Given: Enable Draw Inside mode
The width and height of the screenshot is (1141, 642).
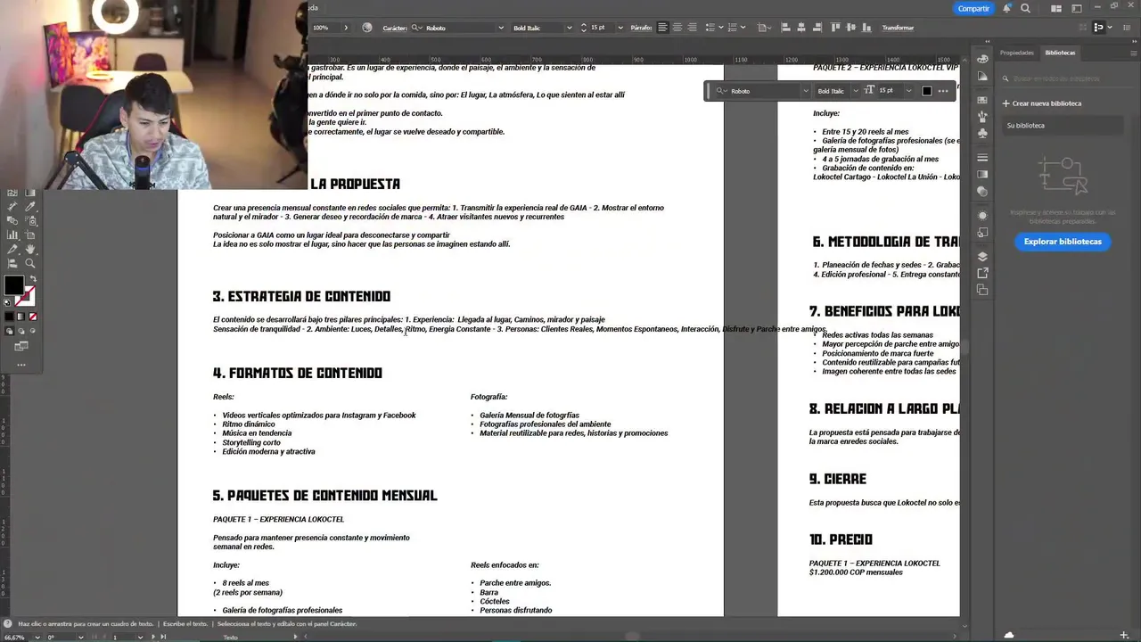Looking at the screenshot, I should [32, 330].
